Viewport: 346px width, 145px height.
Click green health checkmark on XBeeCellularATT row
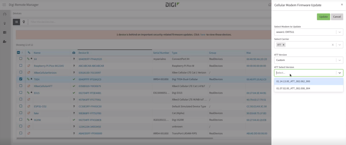point(74,86)
